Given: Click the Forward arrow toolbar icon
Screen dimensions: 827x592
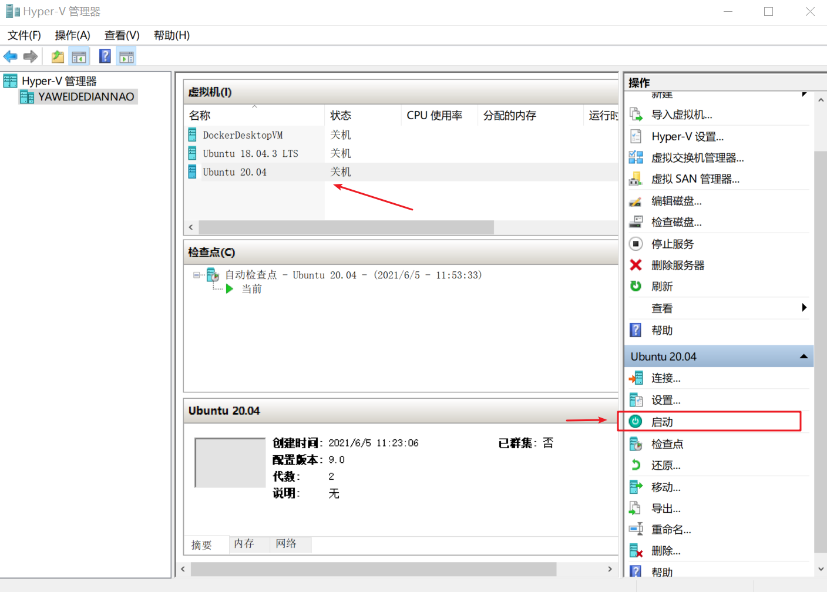Looking at the screenshot, I should click(31, 56).
